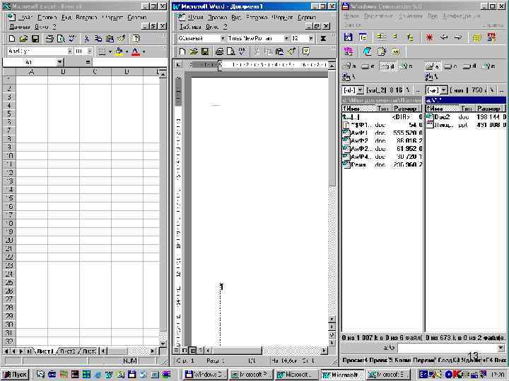This screenshot has width=509, height=381.
Task: Select drive c button in left Commander panel
Action: coord(368,66)
